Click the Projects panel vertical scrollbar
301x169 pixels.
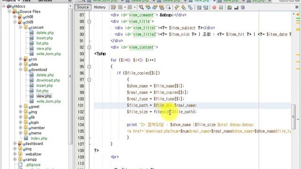(x=70, y=76)
